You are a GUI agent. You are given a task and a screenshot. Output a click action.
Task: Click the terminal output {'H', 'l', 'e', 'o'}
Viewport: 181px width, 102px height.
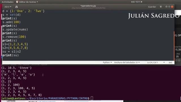click(x=18, y=75)
